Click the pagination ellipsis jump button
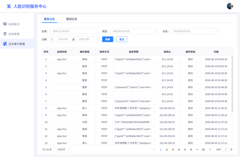The image size is (240, 157). pyautogui.click(x=197, y=150)
